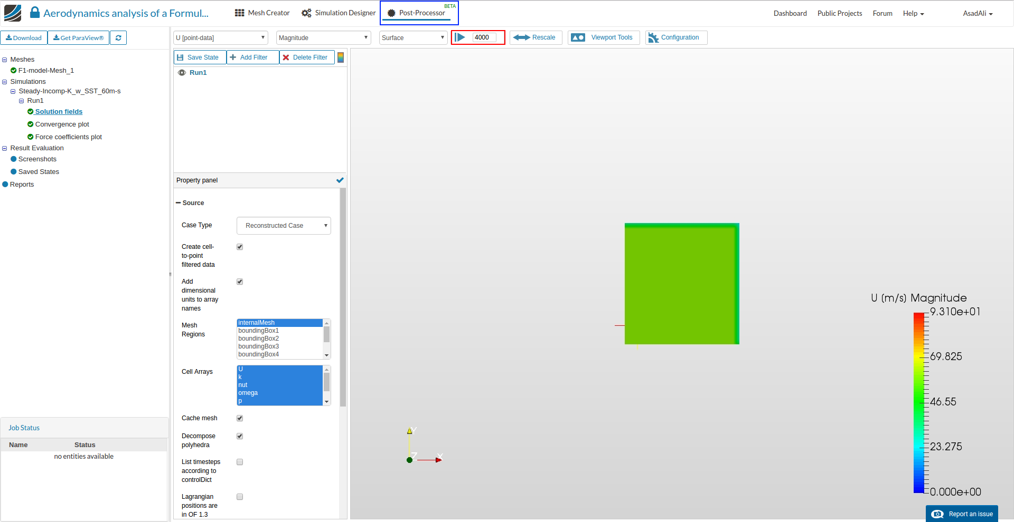Open the Magnitude component dropdown
This screenshot has height=522, width=1014.
323,38
